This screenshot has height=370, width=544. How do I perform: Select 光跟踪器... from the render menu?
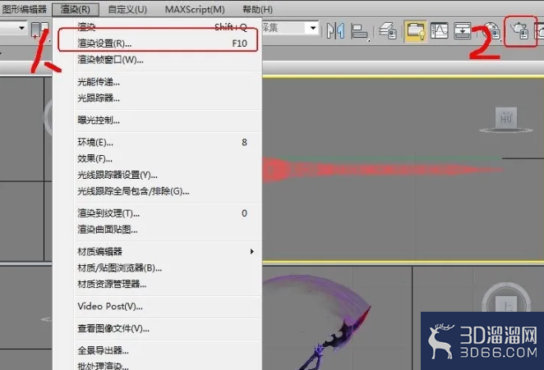(162, 98)
